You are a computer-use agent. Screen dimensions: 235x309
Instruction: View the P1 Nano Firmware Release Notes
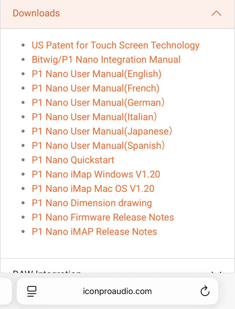point(102,217)
